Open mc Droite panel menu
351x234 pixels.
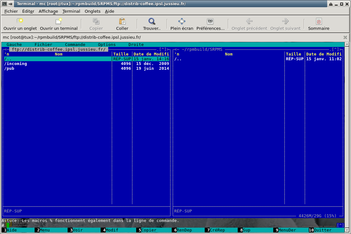(136, 44)
